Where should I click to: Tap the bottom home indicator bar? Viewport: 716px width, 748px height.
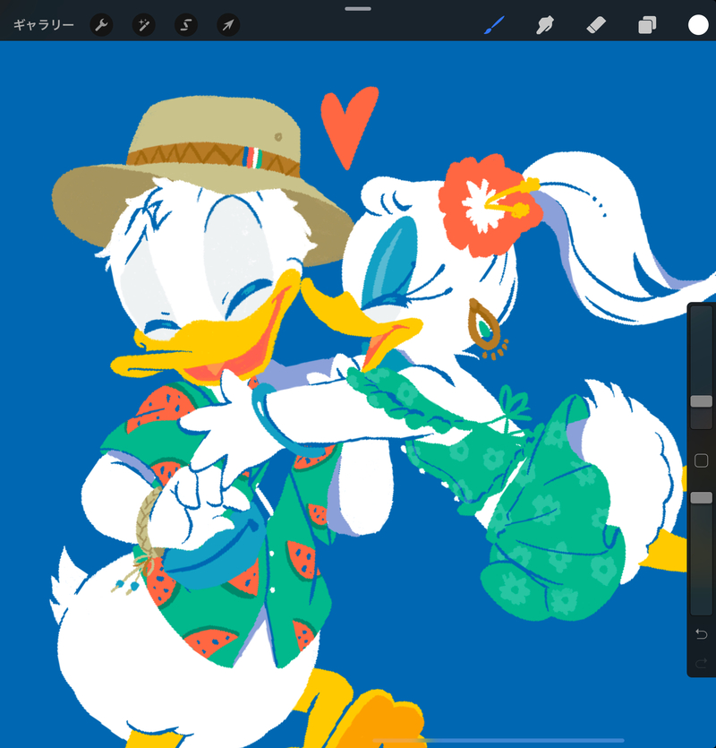click(499, 740)
